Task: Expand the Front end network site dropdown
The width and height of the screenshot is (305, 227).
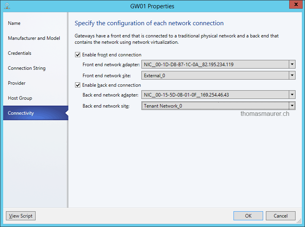Action: pos(292,75)
